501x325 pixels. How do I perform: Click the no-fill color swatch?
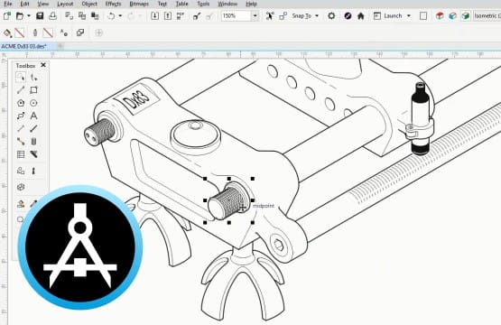coord(20,32)
